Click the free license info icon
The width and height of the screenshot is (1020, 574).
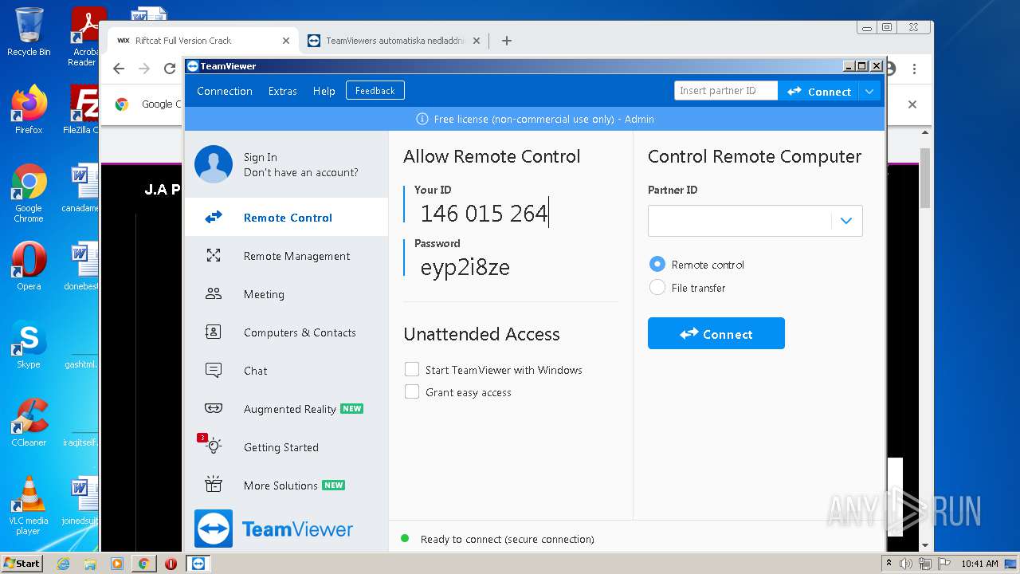422,119
